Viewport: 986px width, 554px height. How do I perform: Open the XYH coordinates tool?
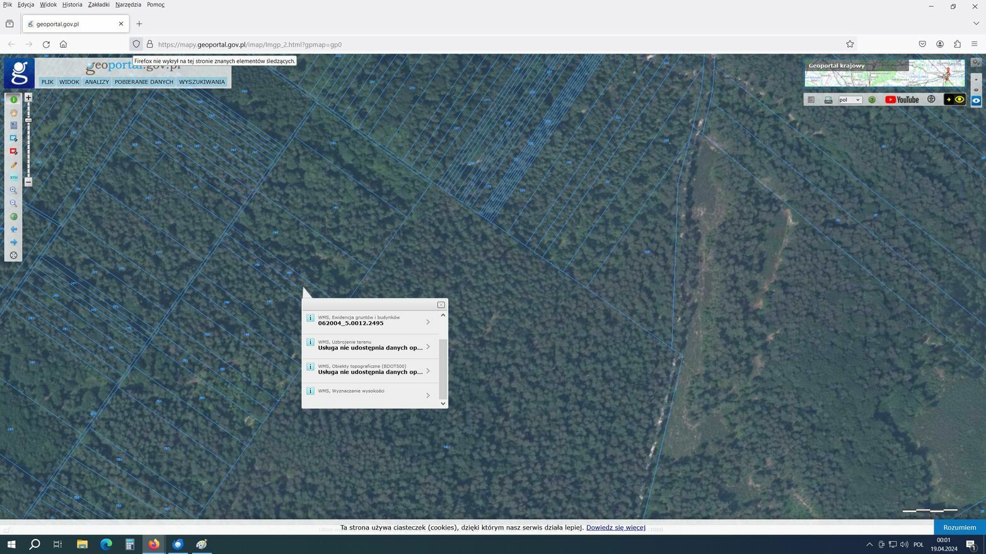13,178
